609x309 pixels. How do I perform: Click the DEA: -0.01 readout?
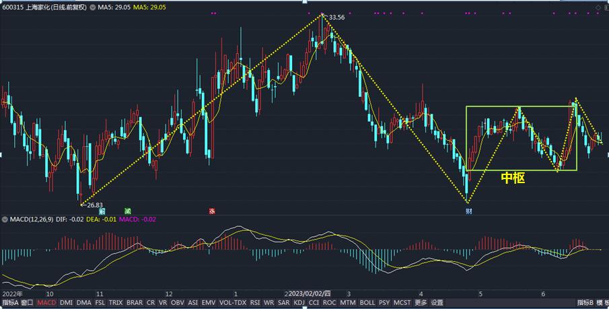tap(101, 219)
